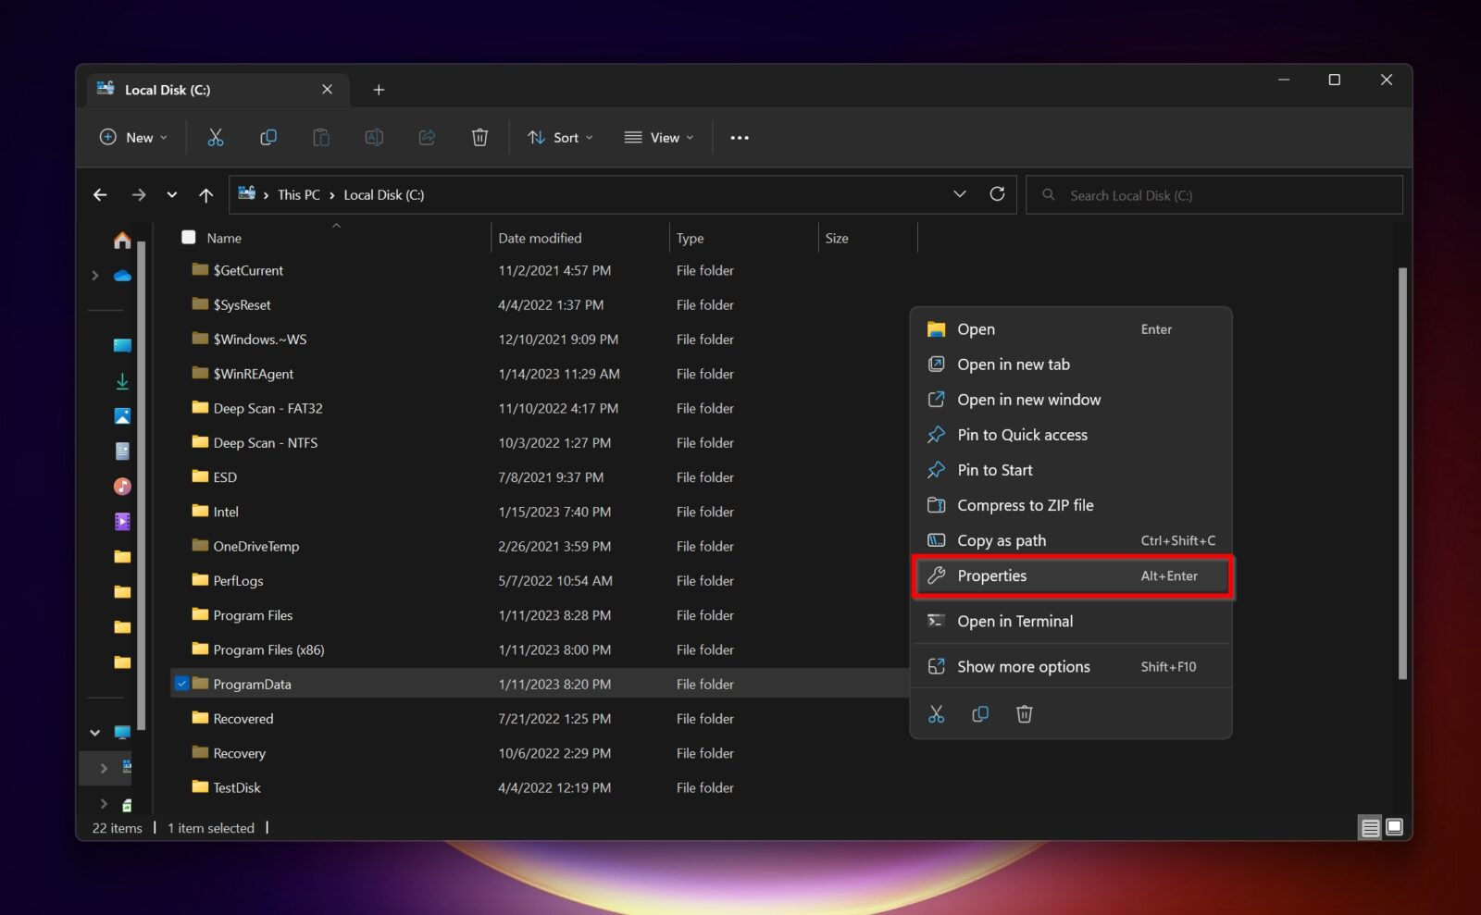Screen dimensions: 1481x915
Task: Click the Delete trash icon in the toolbar
Action: [479, 137]
